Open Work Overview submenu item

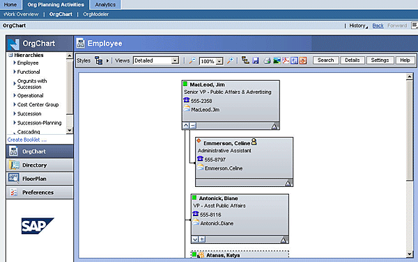click(x=21, y=15)
